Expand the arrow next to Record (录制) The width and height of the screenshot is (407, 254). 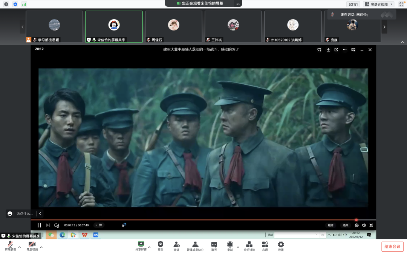coord(238,247)
